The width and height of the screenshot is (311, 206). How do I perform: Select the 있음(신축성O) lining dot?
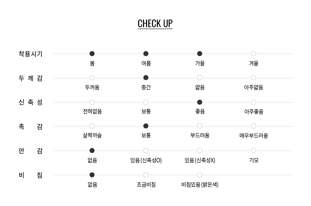click(x=146, y=151)
